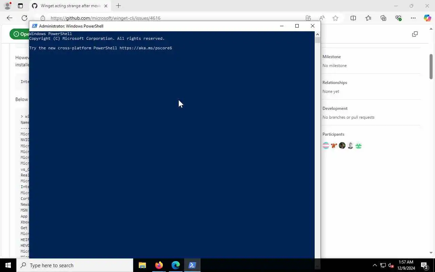Open Edge split screen view
This screenshot has height=272, width=435.
[353, 18]
